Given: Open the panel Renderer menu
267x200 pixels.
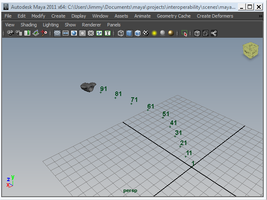Looking at the screenshot, I should click(91, 25).
